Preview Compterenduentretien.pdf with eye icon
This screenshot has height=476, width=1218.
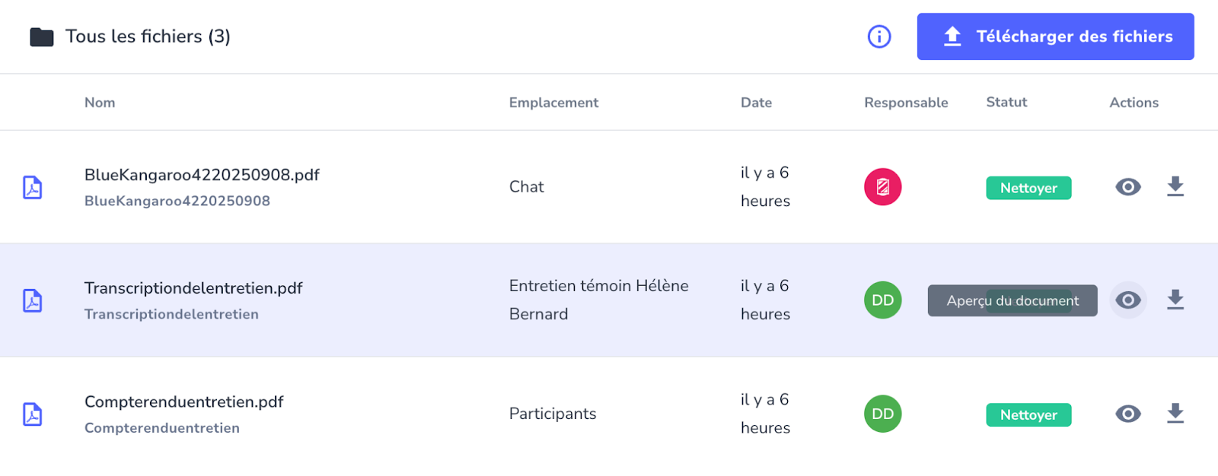coord(1128,414)
